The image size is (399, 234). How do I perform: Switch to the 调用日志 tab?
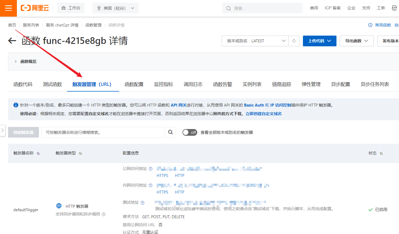[193, 84]
